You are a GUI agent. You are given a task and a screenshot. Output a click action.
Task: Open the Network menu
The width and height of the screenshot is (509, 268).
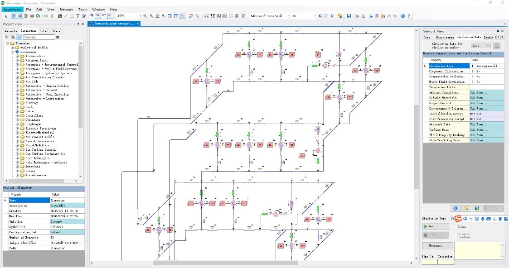(66, 9)
